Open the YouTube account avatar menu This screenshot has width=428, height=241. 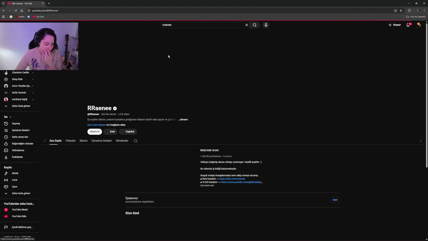point(418,25)
